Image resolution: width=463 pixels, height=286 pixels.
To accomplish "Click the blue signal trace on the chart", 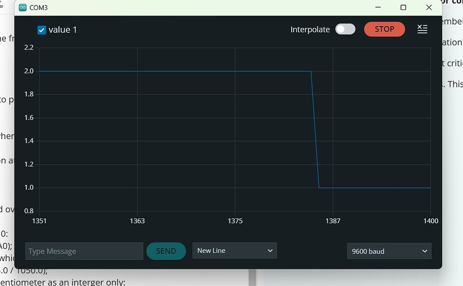I will point(181,71).
